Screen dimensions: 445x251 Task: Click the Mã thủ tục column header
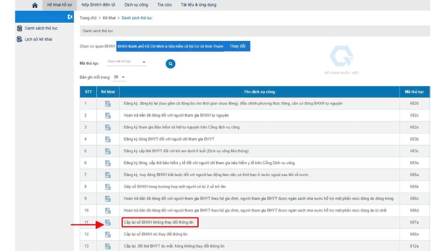coord(414,92)
